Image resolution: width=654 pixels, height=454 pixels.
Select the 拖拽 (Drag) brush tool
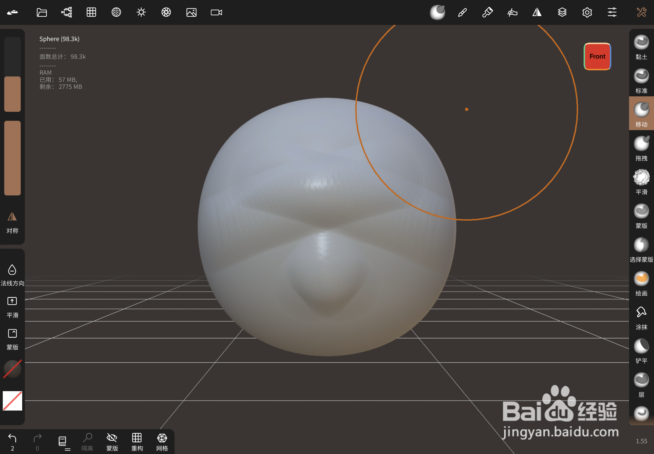click(x=641, y=144)
